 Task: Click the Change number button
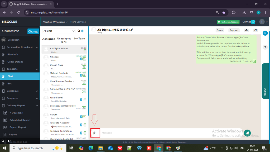(x=33, y=32)
